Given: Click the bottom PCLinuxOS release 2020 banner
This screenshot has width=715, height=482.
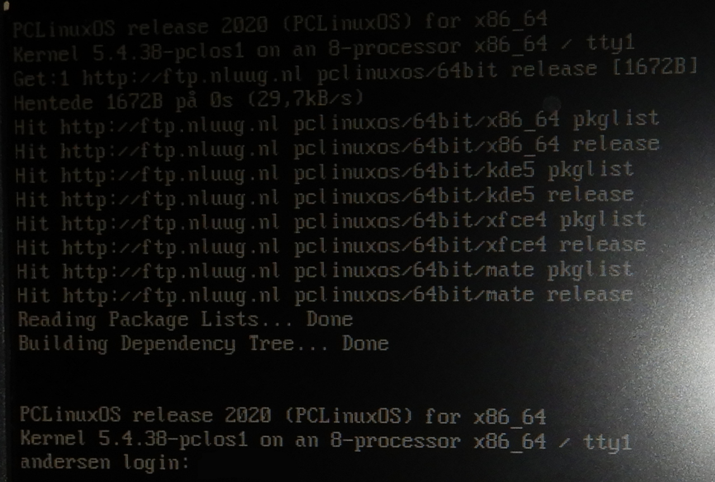Looking at the screenshot, I should pos(283,416).
